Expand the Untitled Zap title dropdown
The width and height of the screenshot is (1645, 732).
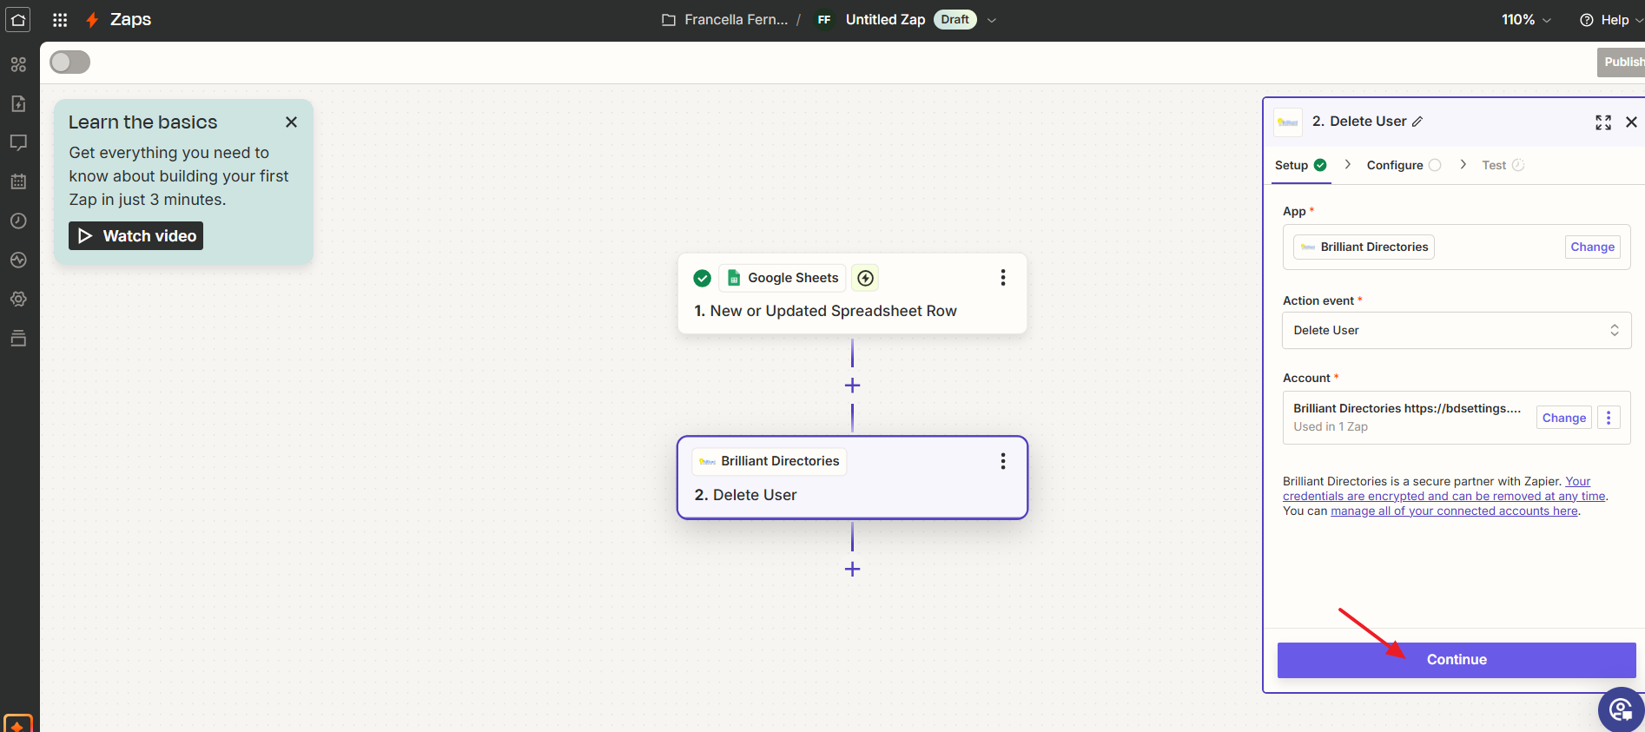(992, 20)
